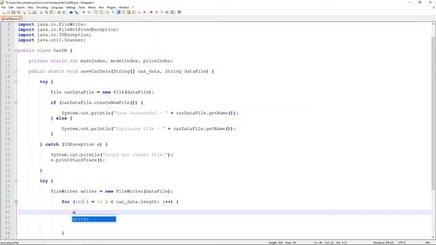Collapse the first try block on line 15
This screenshot has width=436, height=245.
16,82
